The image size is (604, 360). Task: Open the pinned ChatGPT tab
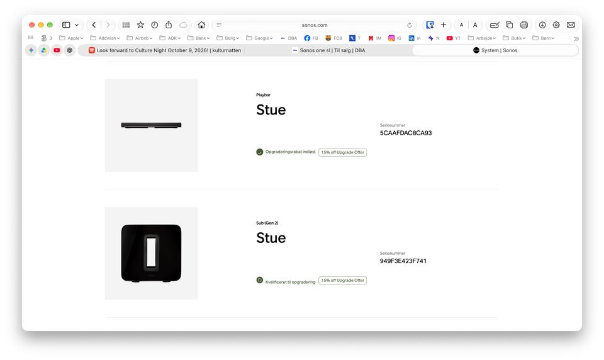point(70,50)
